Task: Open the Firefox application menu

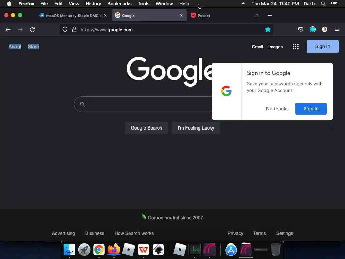Action: (x=26, y=4)
